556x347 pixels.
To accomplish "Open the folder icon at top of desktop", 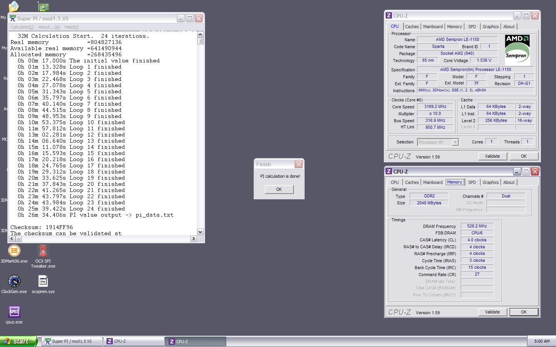I will pos(14,6).
